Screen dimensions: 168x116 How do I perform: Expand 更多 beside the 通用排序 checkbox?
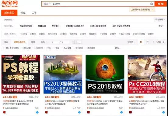click(x=118, y=48)
